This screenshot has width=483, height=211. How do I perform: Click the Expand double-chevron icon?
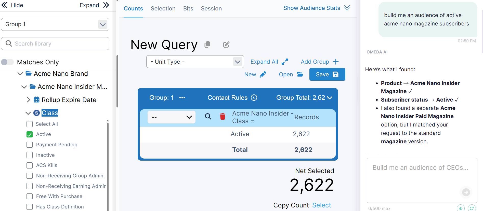coord(106,5)
